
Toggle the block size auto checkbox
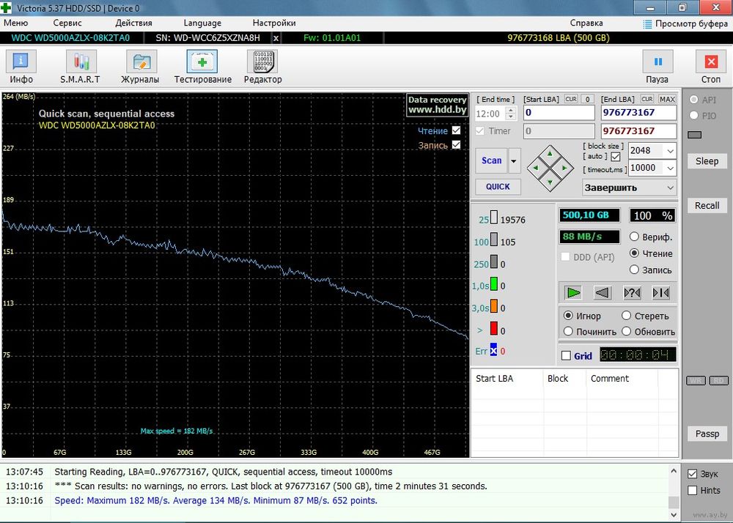coord(616,157)
